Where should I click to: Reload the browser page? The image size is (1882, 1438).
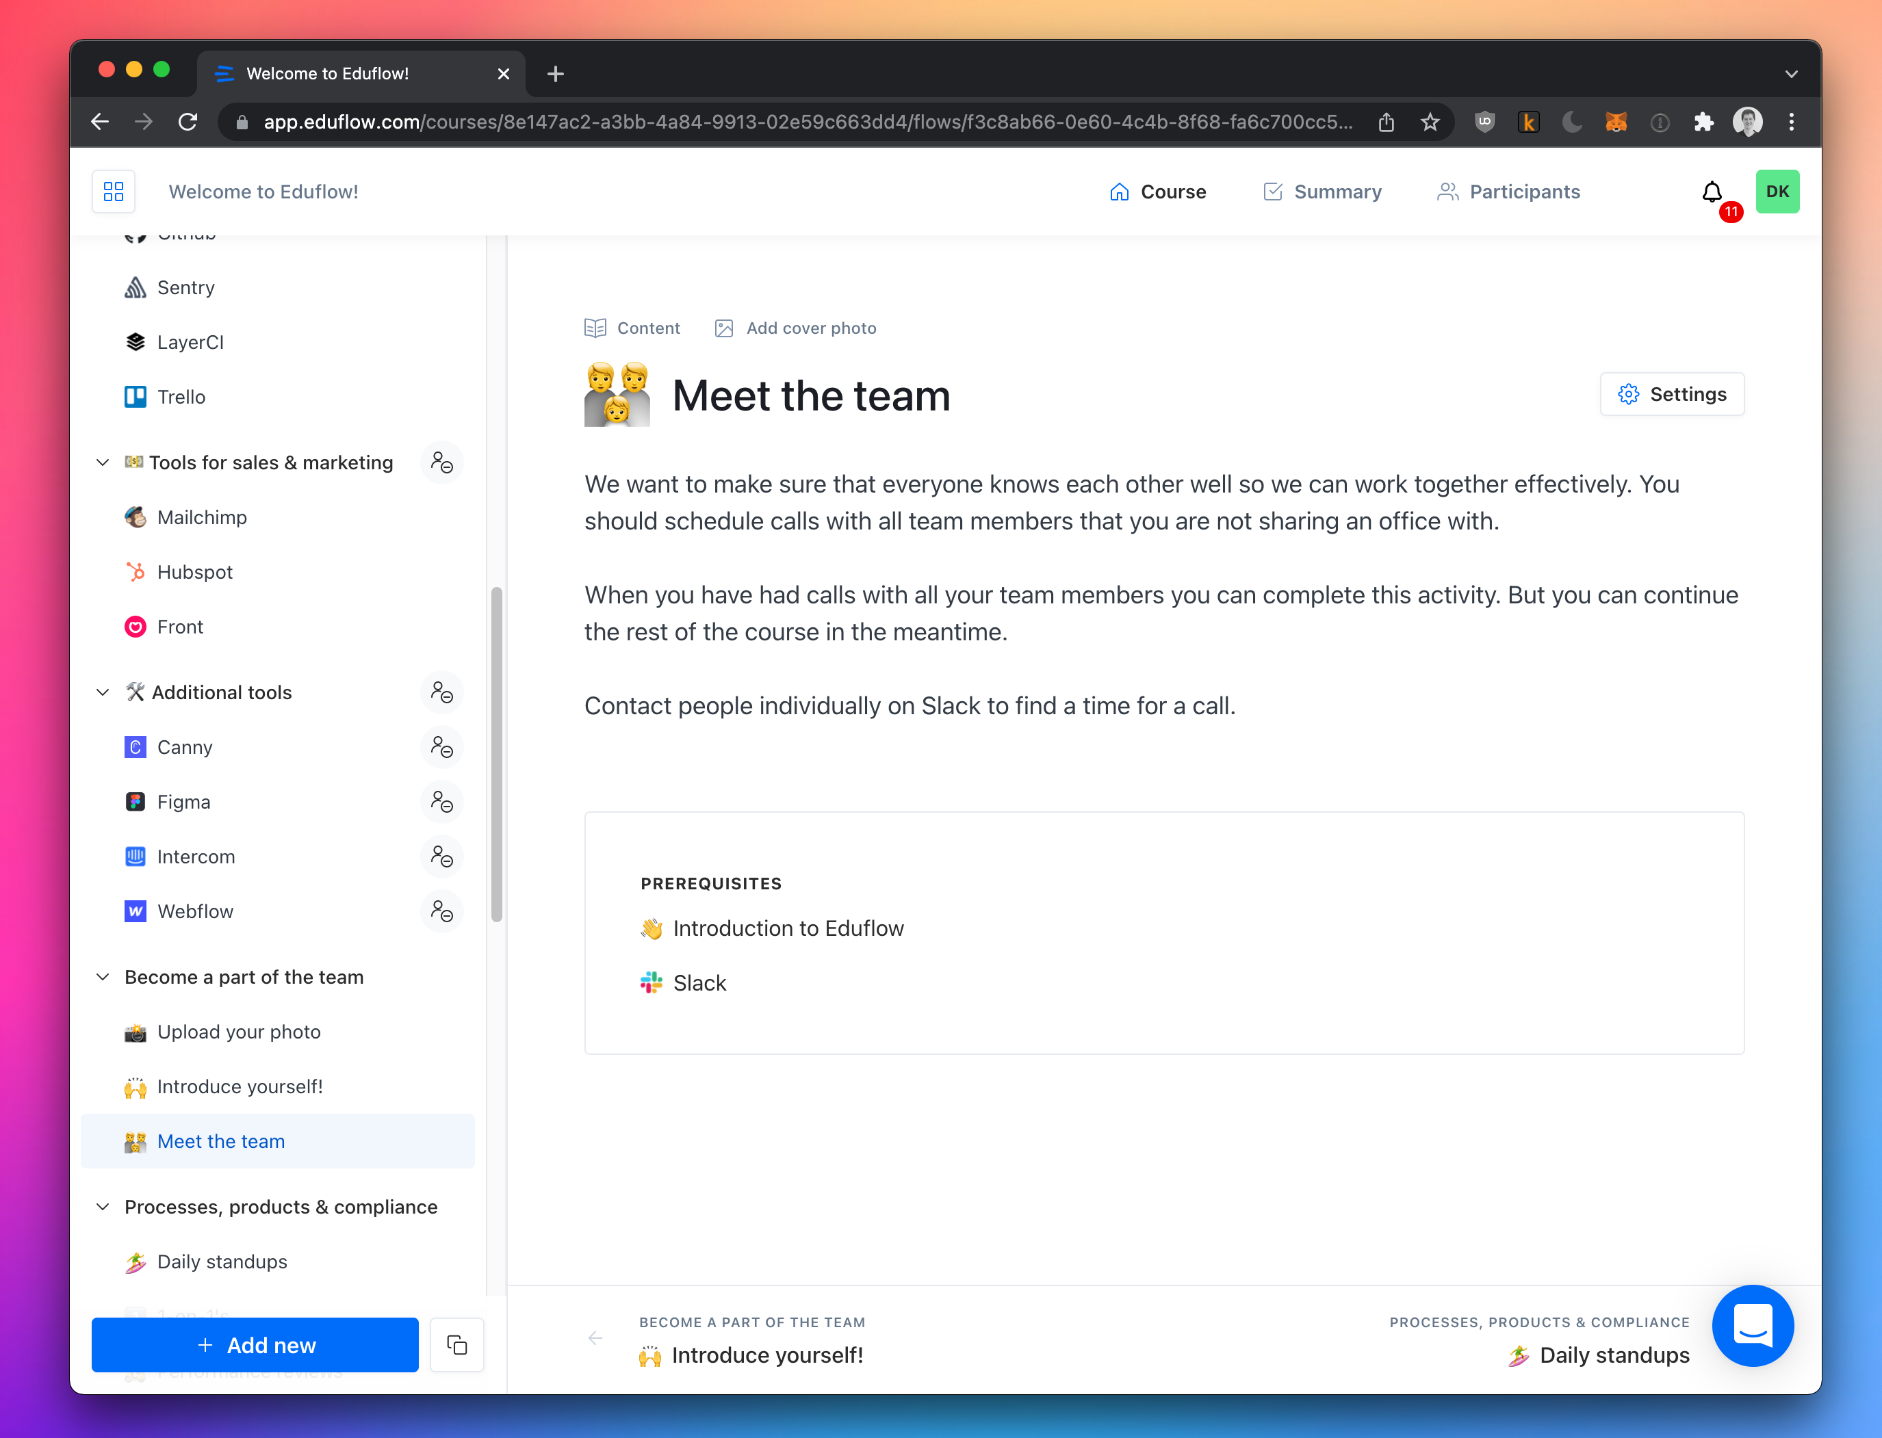tap(188, 122)
